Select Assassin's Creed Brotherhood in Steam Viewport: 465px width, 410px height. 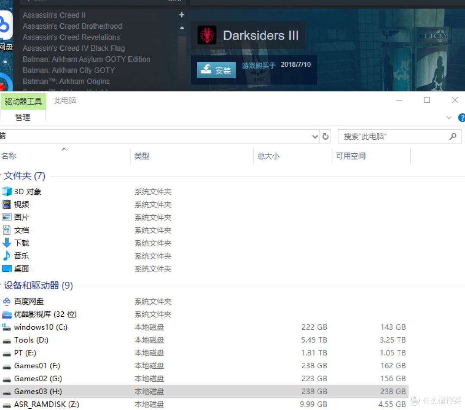pos(72,26)
